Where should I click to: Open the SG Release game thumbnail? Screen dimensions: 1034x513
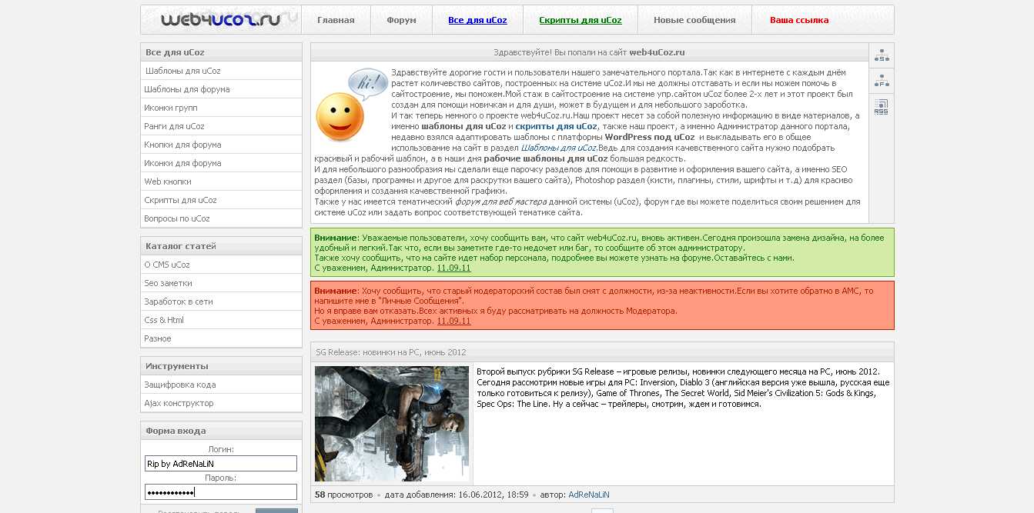click(392, 424)
